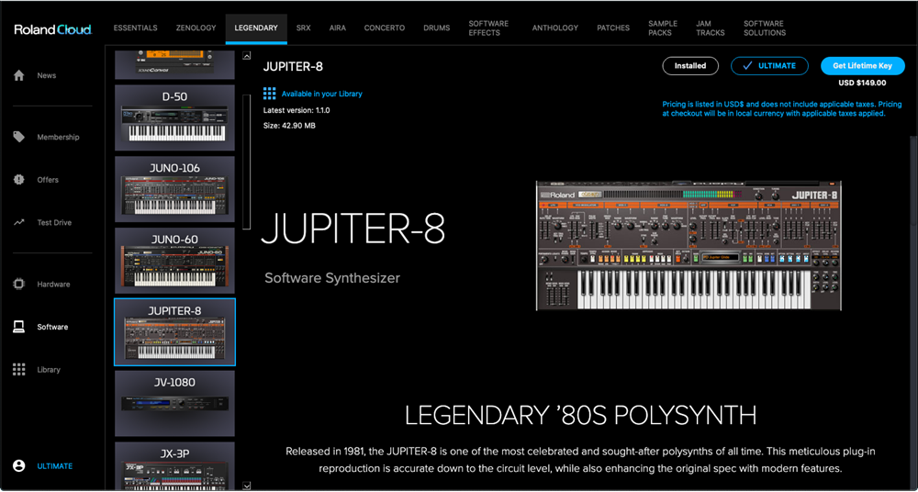Image resolution: width=918 pixels, height=492 pixels.
Task: Open the ZENOLOGY tab
Action: point(196,28)
